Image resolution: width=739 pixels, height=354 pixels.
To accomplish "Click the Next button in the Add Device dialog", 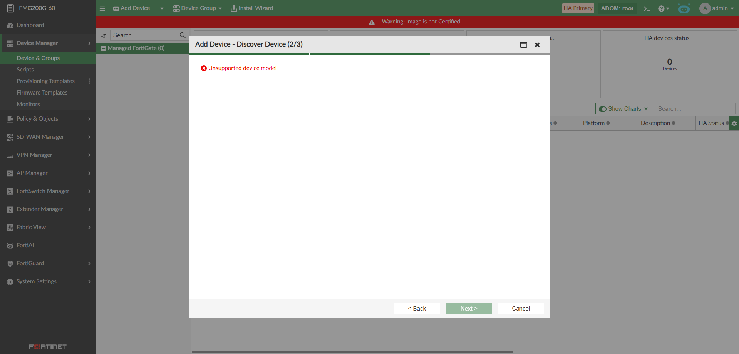I will click(468, 308).
